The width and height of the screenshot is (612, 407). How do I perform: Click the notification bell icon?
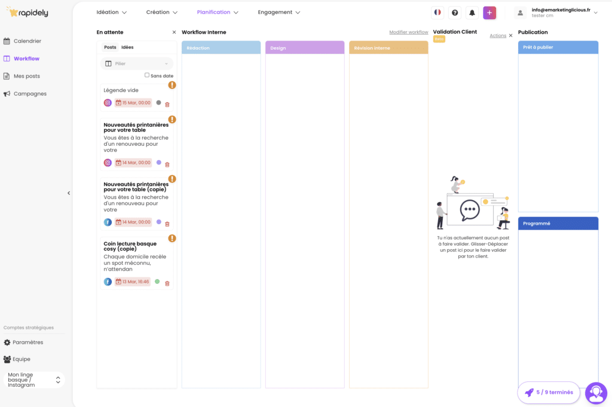click(472, 13)
